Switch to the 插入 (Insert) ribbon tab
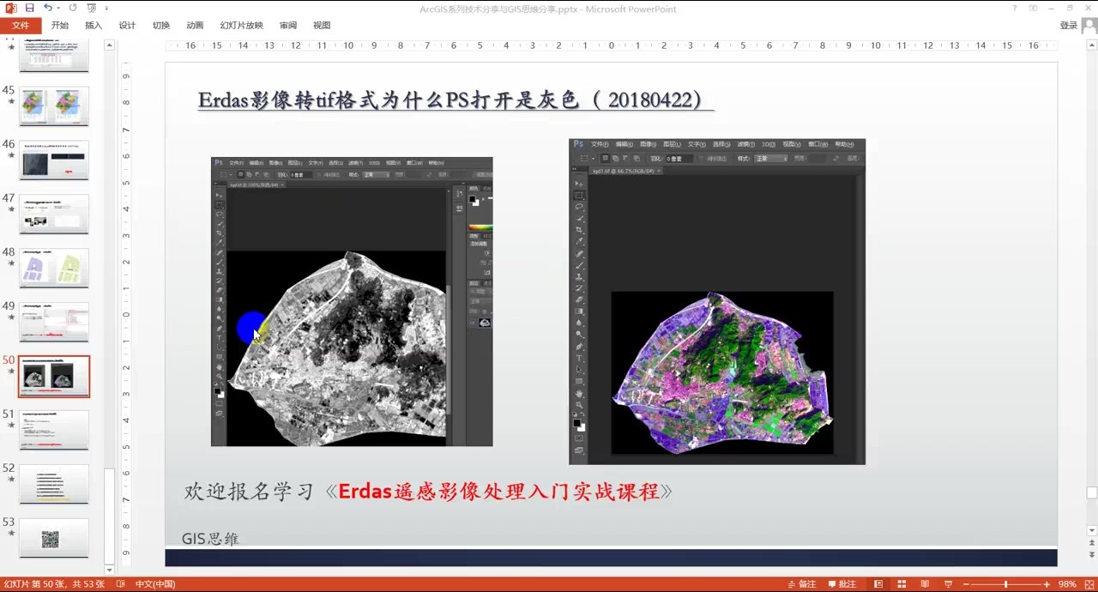 [94, 26]
